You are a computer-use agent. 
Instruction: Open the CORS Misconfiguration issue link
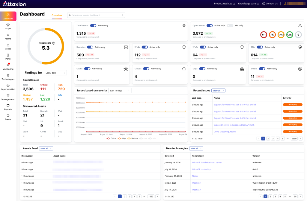(x=225, y=132)
